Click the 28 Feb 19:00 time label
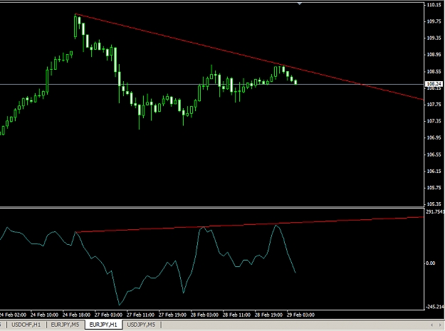Image resolution: width=445 pixels, height=331 pixels. [268, 315]
